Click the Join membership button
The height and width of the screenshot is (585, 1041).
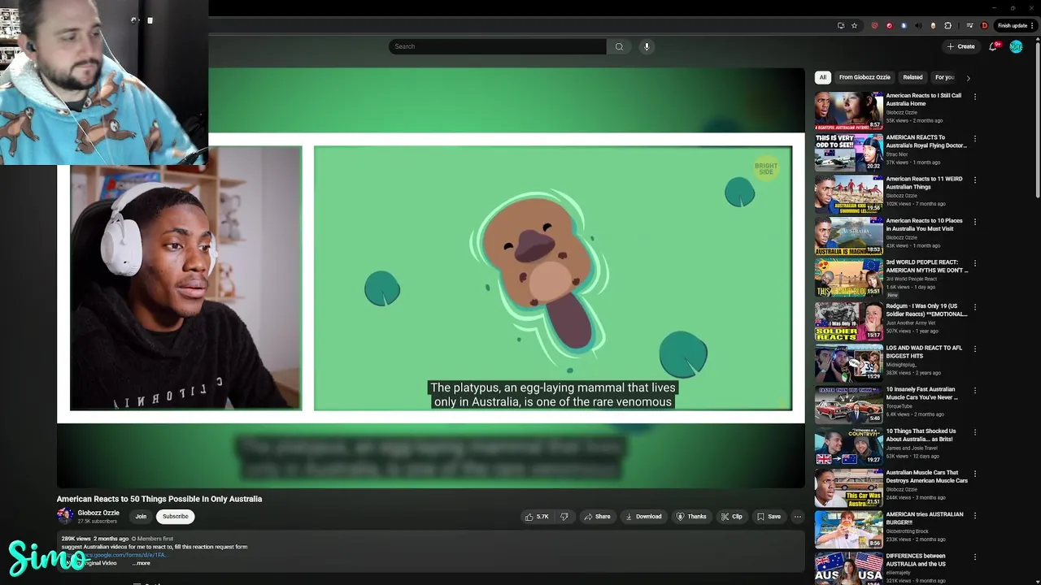[141, 517]
